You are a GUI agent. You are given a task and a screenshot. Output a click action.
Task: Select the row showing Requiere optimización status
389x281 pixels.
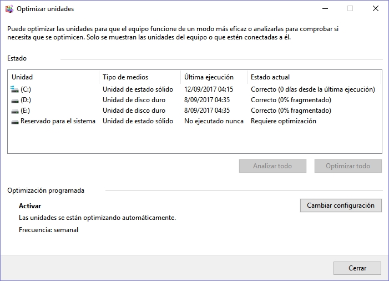pos(195,121)
